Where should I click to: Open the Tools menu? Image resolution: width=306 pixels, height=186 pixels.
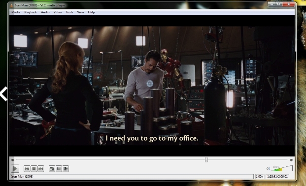click(69, 12)
